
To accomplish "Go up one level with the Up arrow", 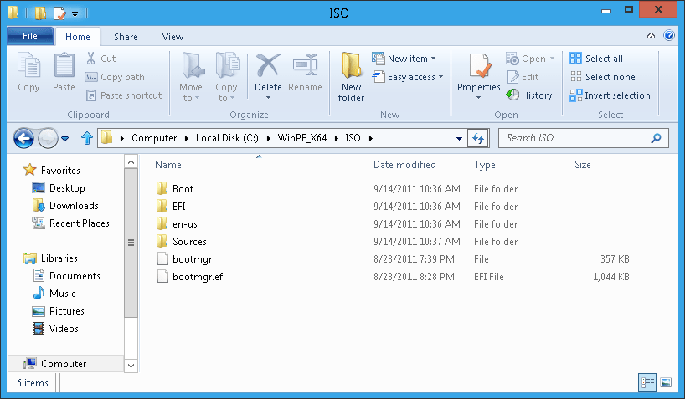I will [87, 138].
